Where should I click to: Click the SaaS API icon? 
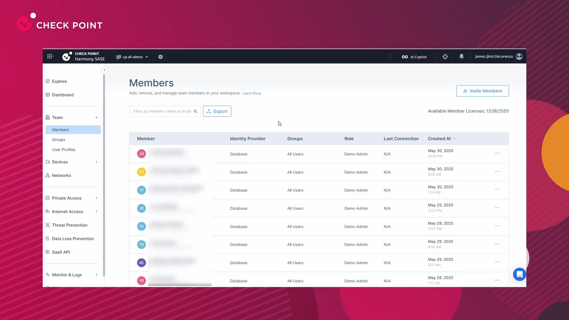(x=47, y=252)
